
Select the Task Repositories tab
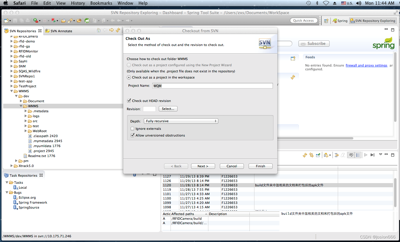coord(23,175)
